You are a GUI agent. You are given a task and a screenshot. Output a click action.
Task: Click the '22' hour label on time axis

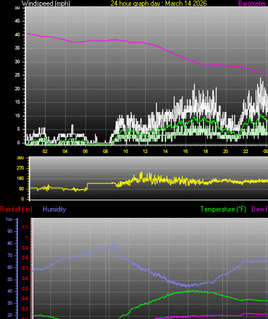pyautogui.click(x=246, y=151)
